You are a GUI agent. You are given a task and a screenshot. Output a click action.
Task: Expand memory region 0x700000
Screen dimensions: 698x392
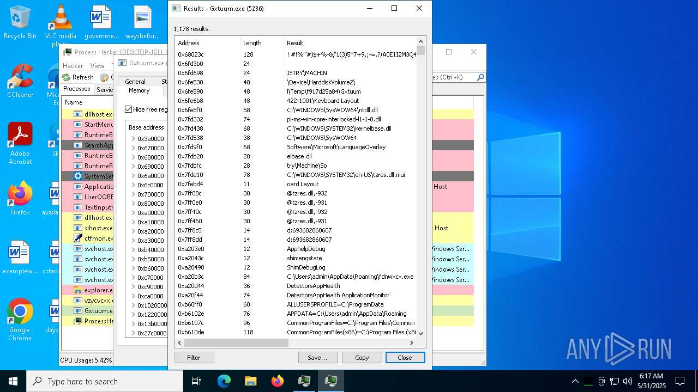(133, 194)
